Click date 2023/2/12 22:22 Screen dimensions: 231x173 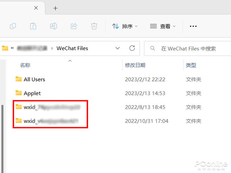145,80
